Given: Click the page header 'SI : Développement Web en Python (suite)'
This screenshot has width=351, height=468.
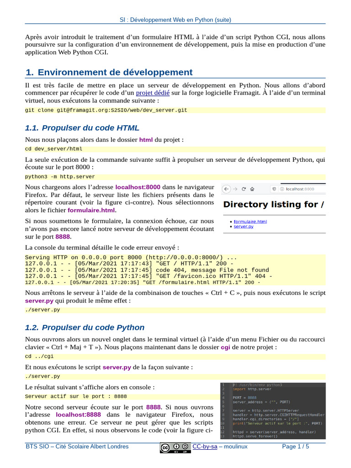Looking at the screenshot, I should 175,20.
